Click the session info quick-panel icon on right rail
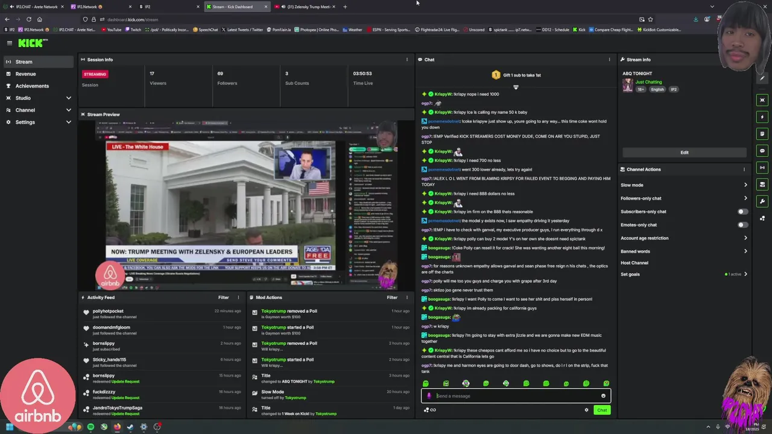 (763, 100)
